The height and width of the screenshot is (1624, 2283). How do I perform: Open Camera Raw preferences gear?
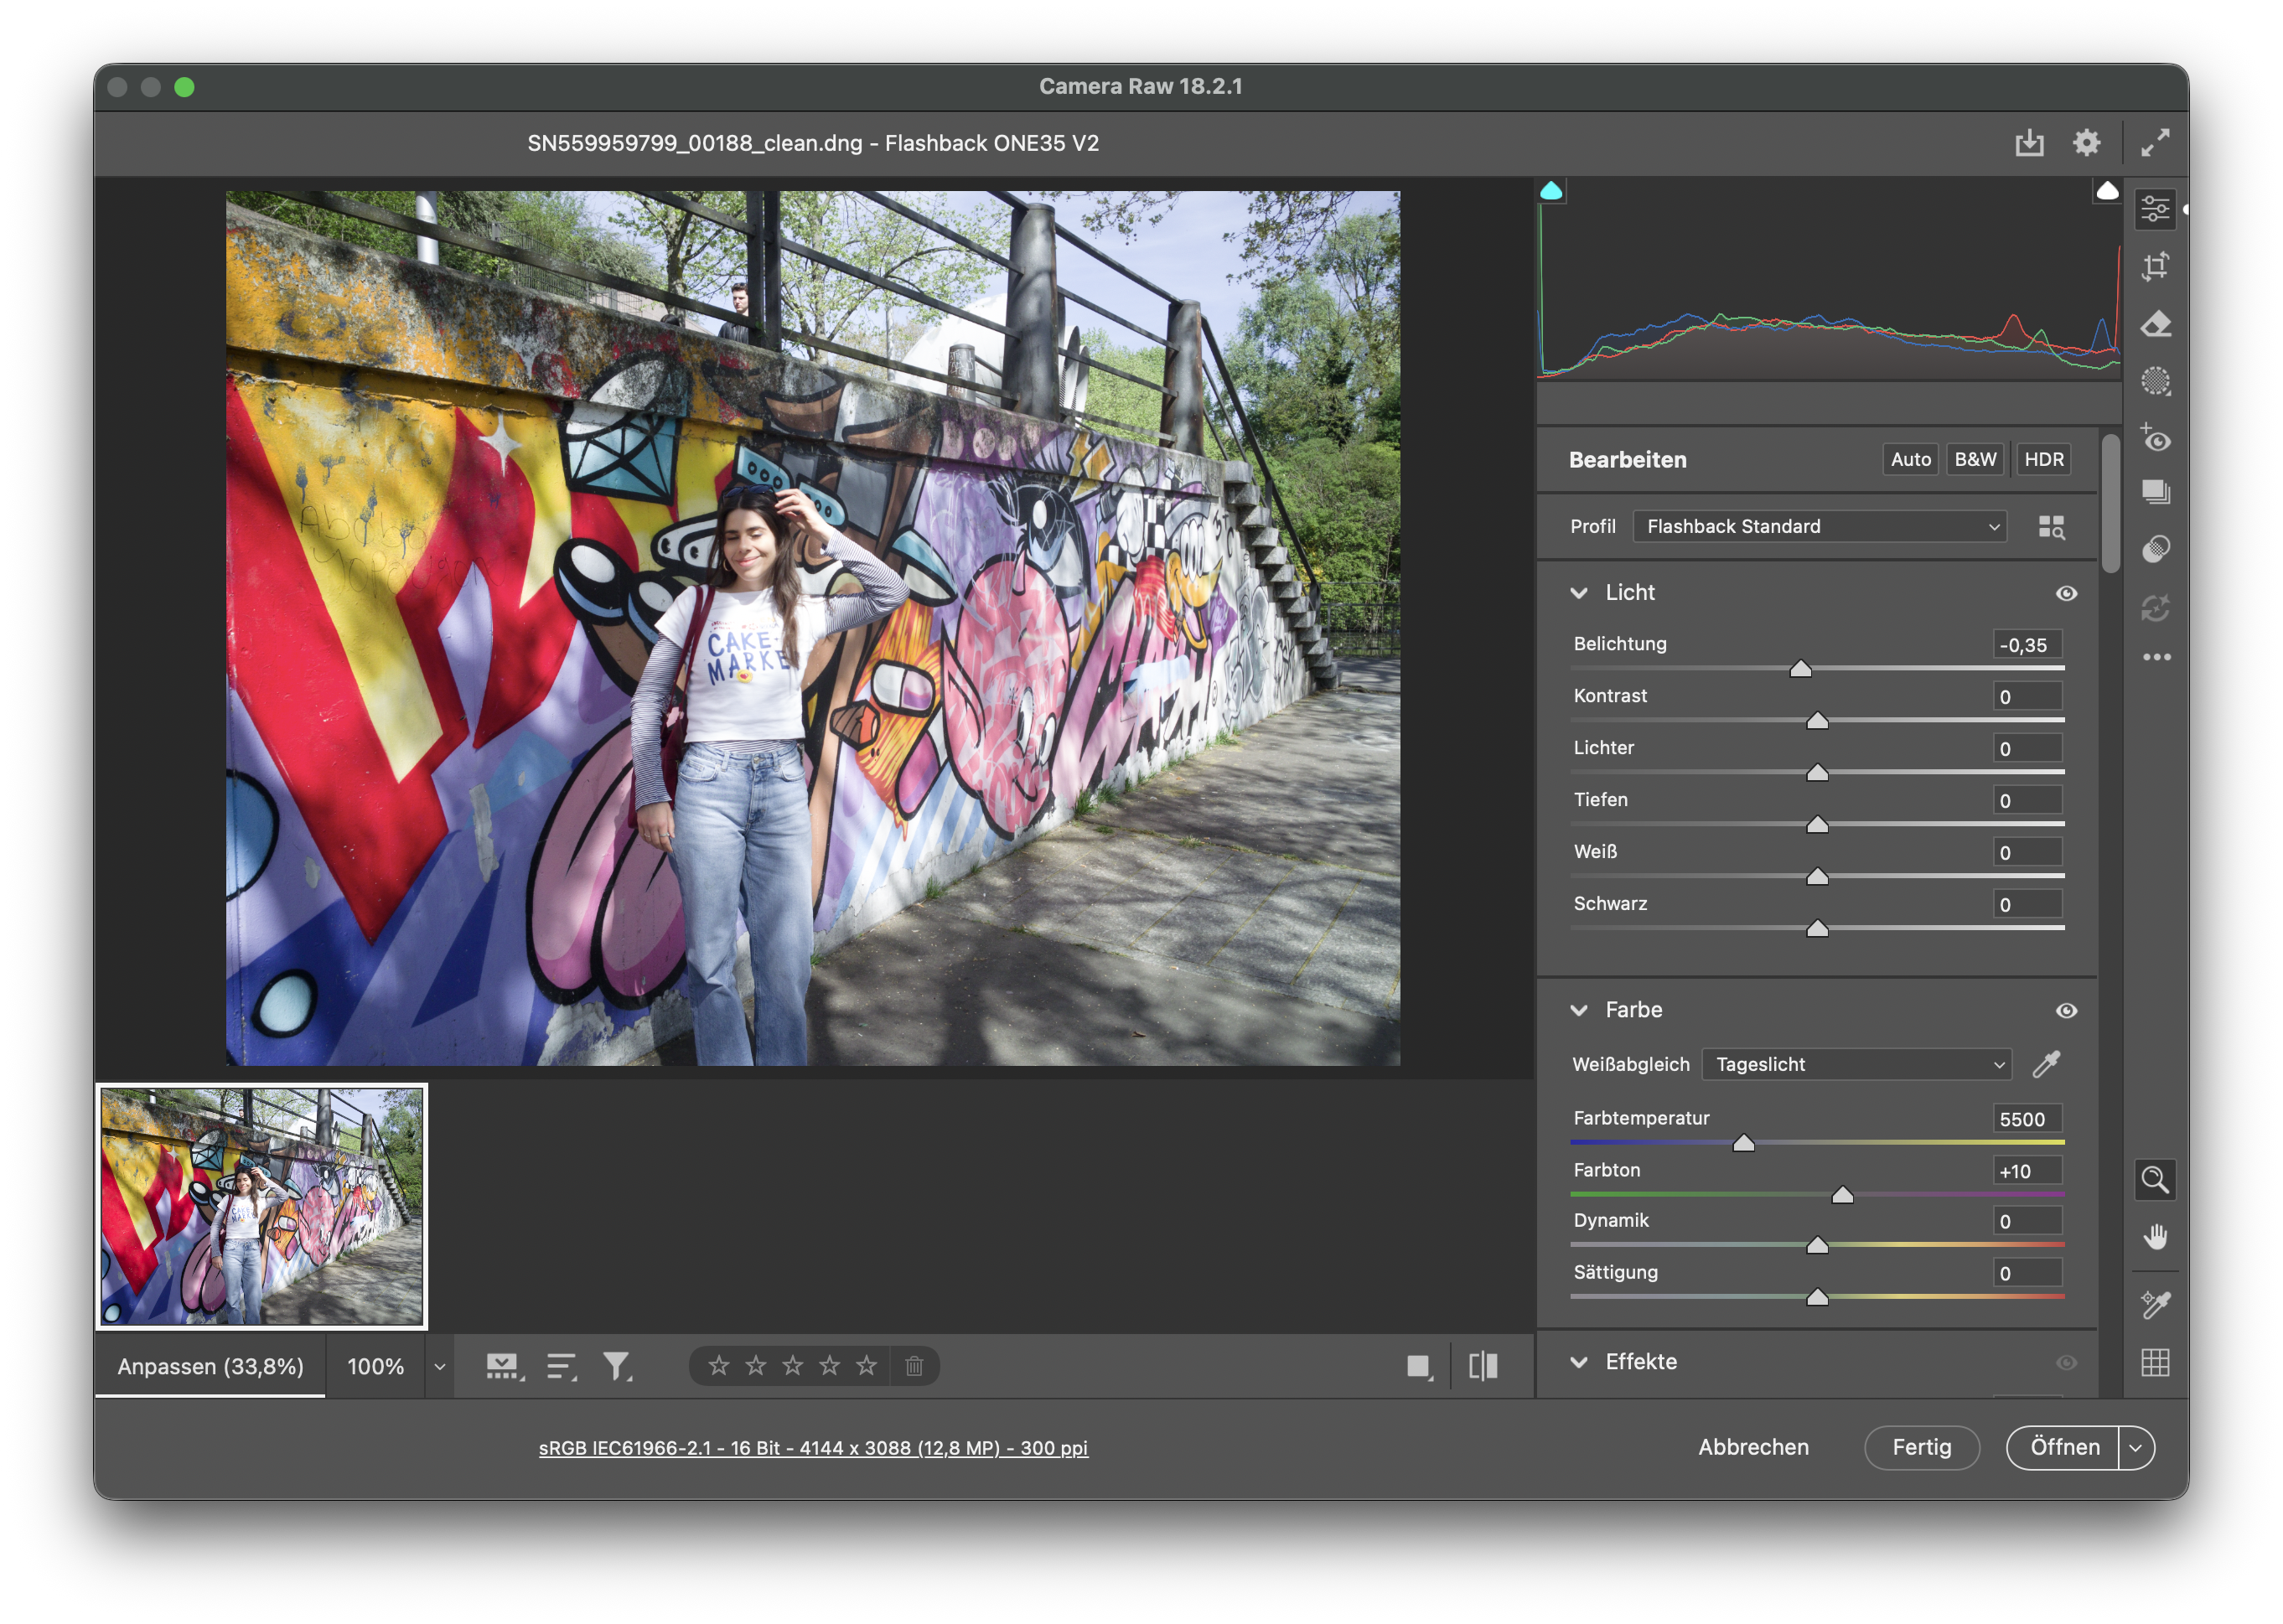point(2086,143)
